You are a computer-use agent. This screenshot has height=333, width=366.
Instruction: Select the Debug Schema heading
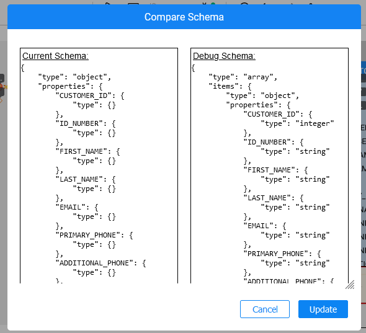pos(224,56)
